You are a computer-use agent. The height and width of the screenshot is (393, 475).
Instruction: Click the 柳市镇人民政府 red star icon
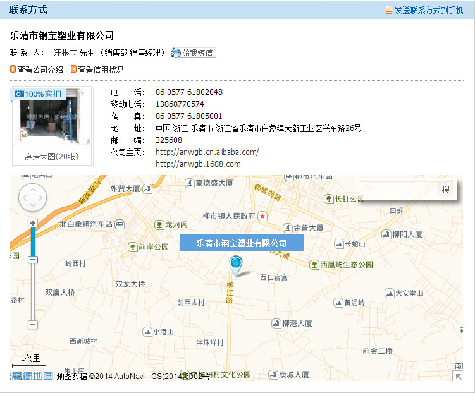pyautogui.click(x=262, y=216)
